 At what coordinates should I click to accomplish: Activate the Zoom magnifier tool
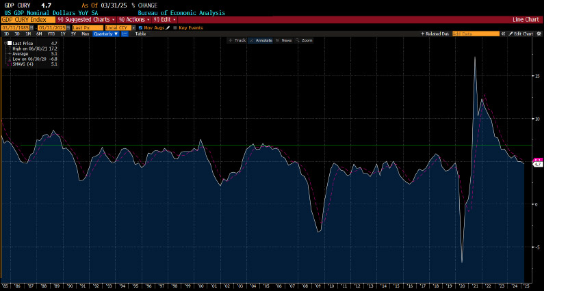[304, 40]
